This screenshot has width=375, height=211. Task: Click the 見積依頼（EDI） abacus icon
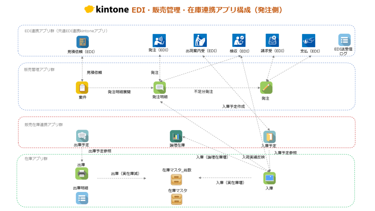click(82, 42)
